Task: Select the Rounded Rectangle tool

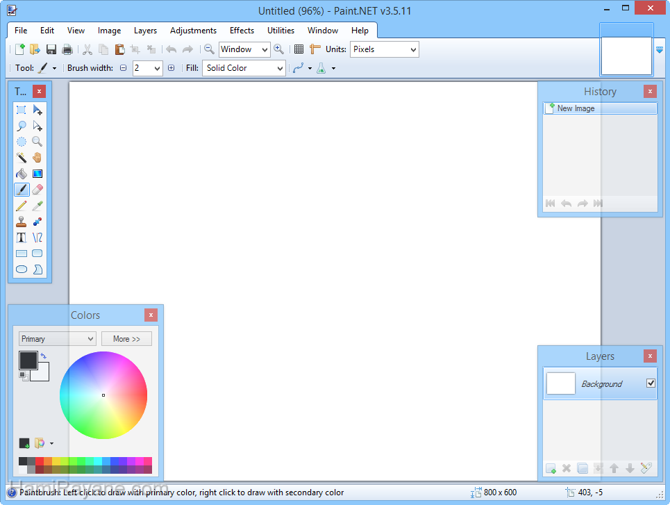Action: (x=37, y=253)
